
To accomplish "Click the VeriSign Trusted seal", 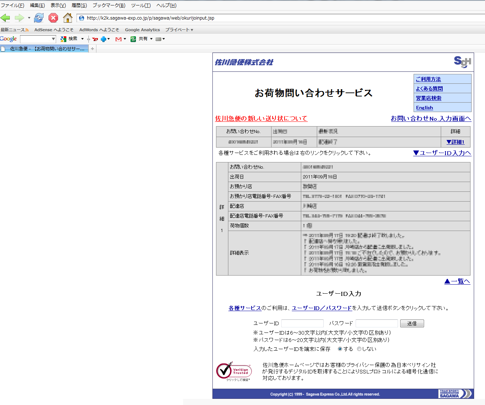I will click(x=234, y=371).
